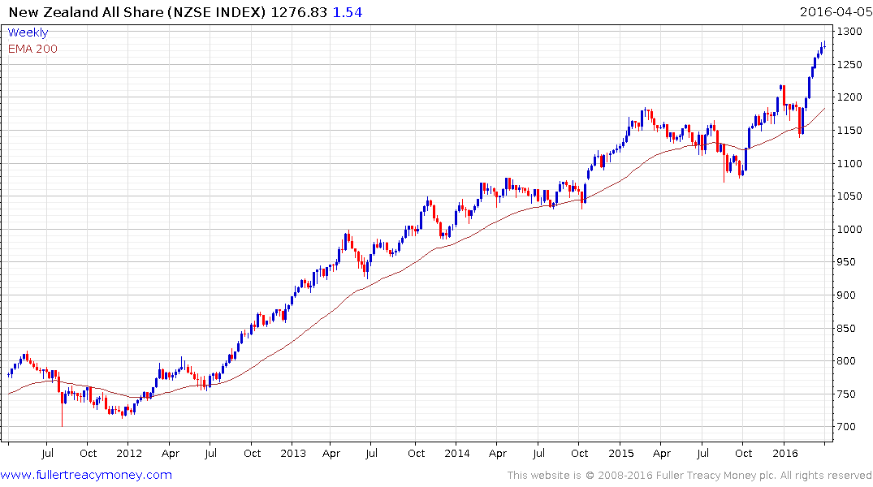Image resolution: width=873 pixels, height=487 pixels.
Task: Click the 750 price axis label
Action: pos(846,394)
